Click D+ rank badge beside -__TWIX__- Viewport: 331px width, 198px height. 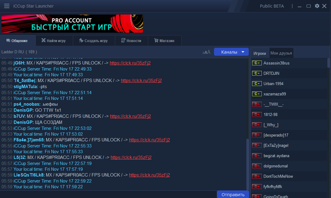point(257,104)
